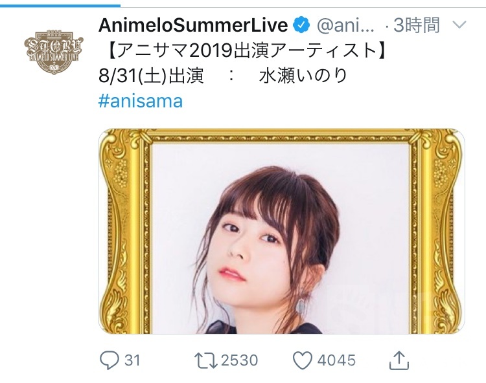Click the 2530 retweet count
Image resolution: width=486 pixels, height=383 pixels.
click(x=239, y=360)
